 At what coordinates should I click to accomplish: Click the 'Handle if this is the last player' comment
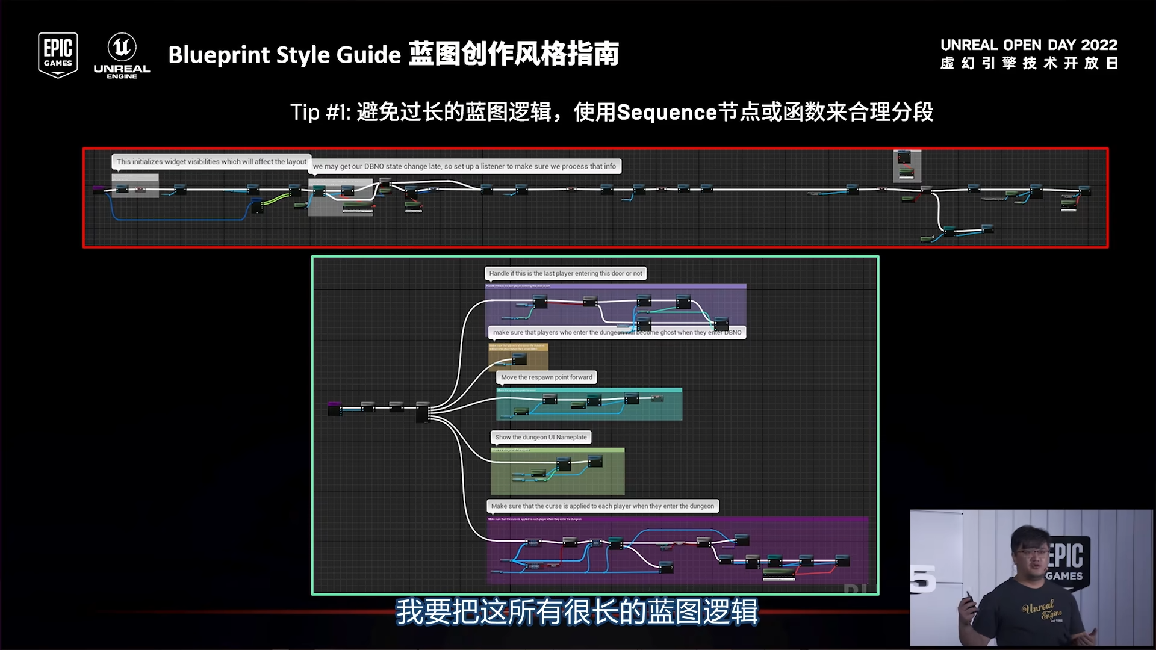click(565, 273)
